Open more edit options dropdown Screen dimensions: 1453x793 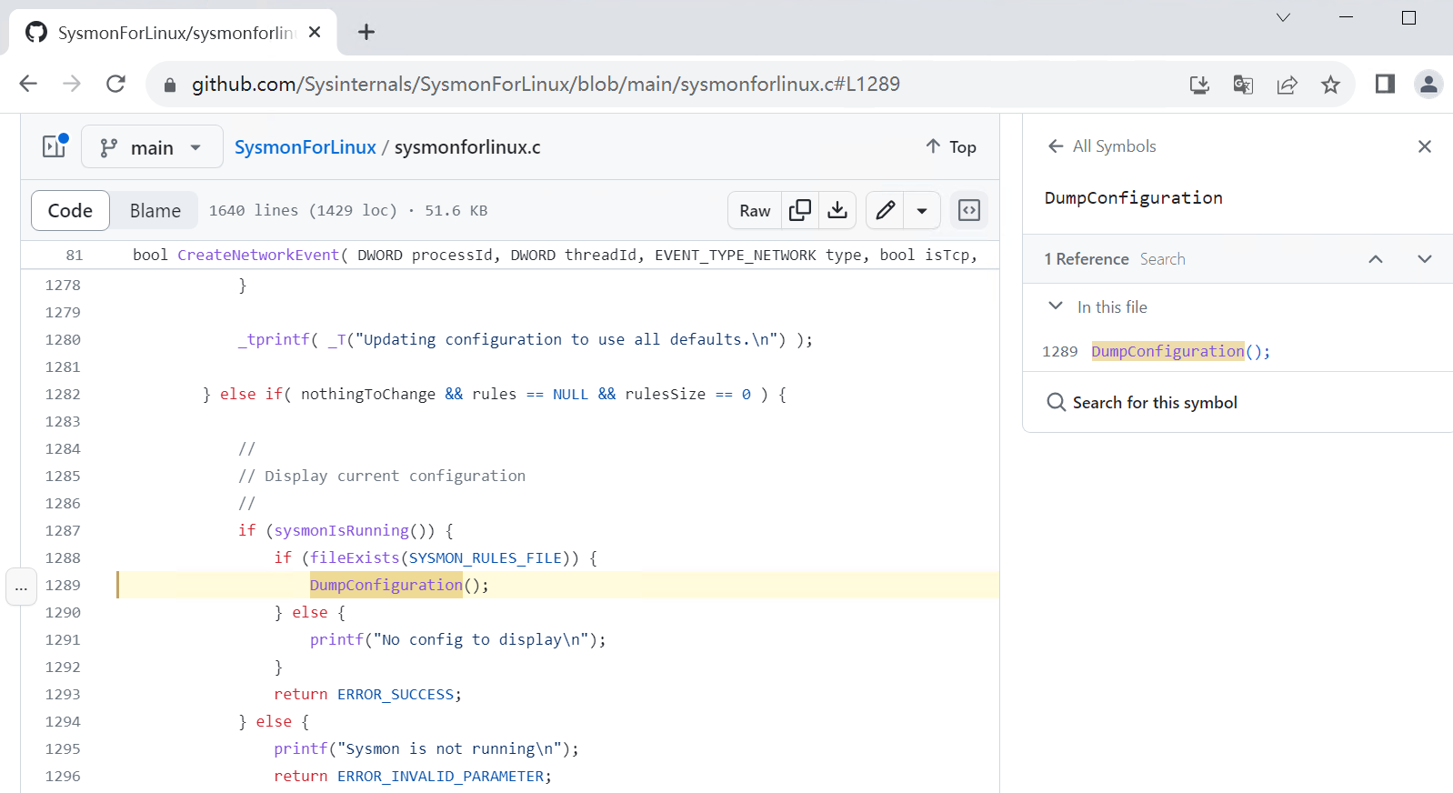922,210
